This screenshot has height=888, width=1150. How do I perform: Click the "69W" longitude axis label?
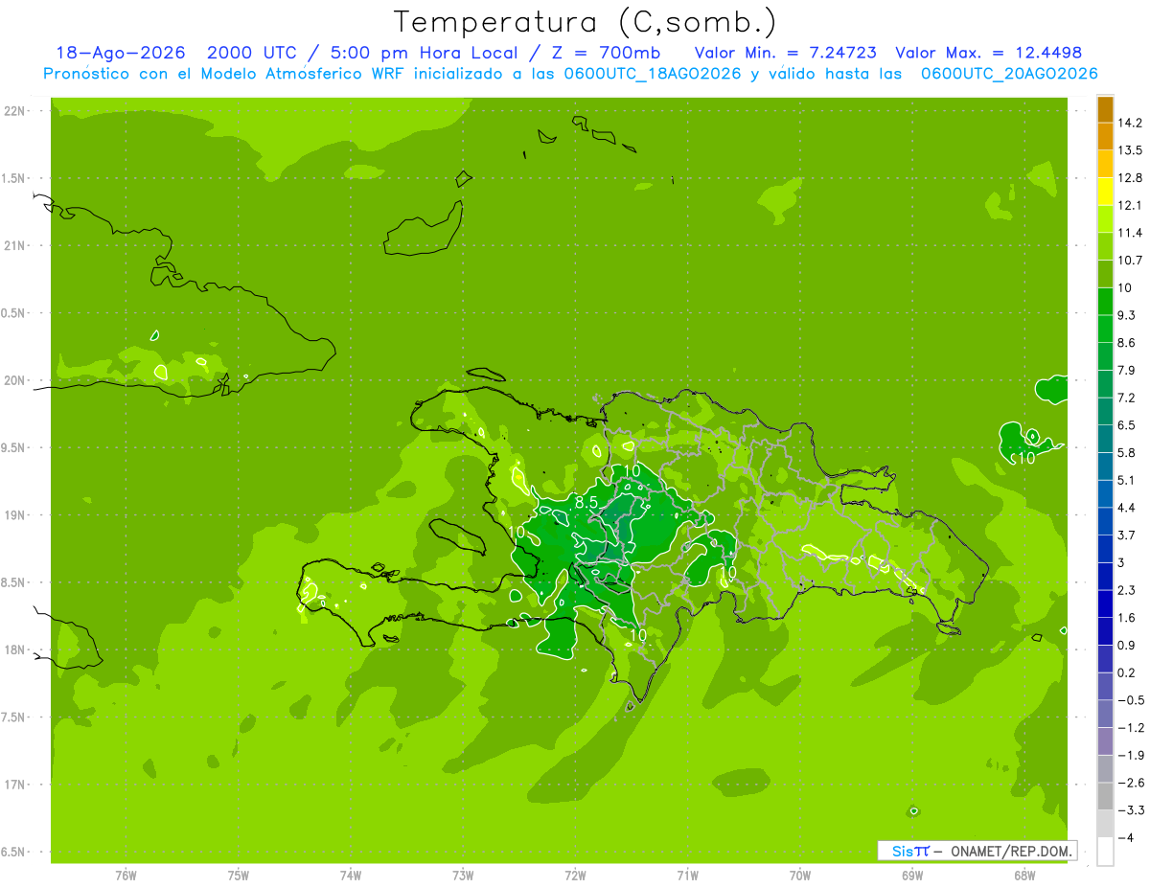point(912,875)
